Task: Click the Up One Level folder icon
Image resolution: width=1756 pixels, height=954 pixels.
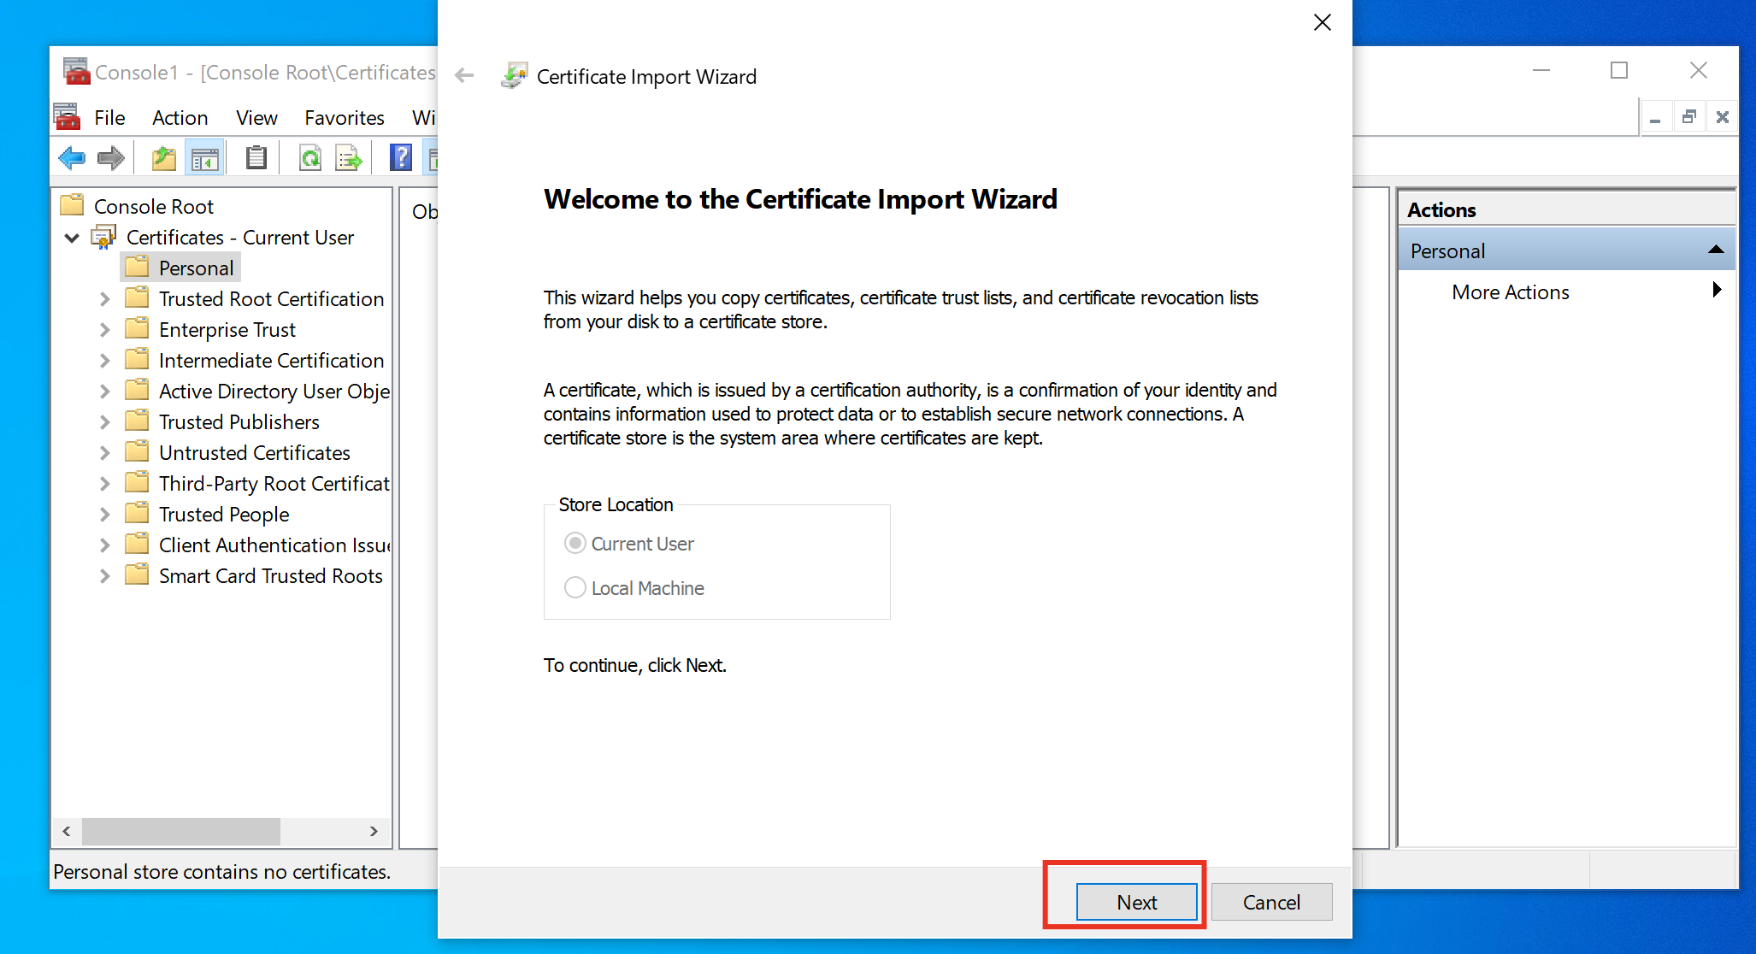Action: [x=163, y=158]
